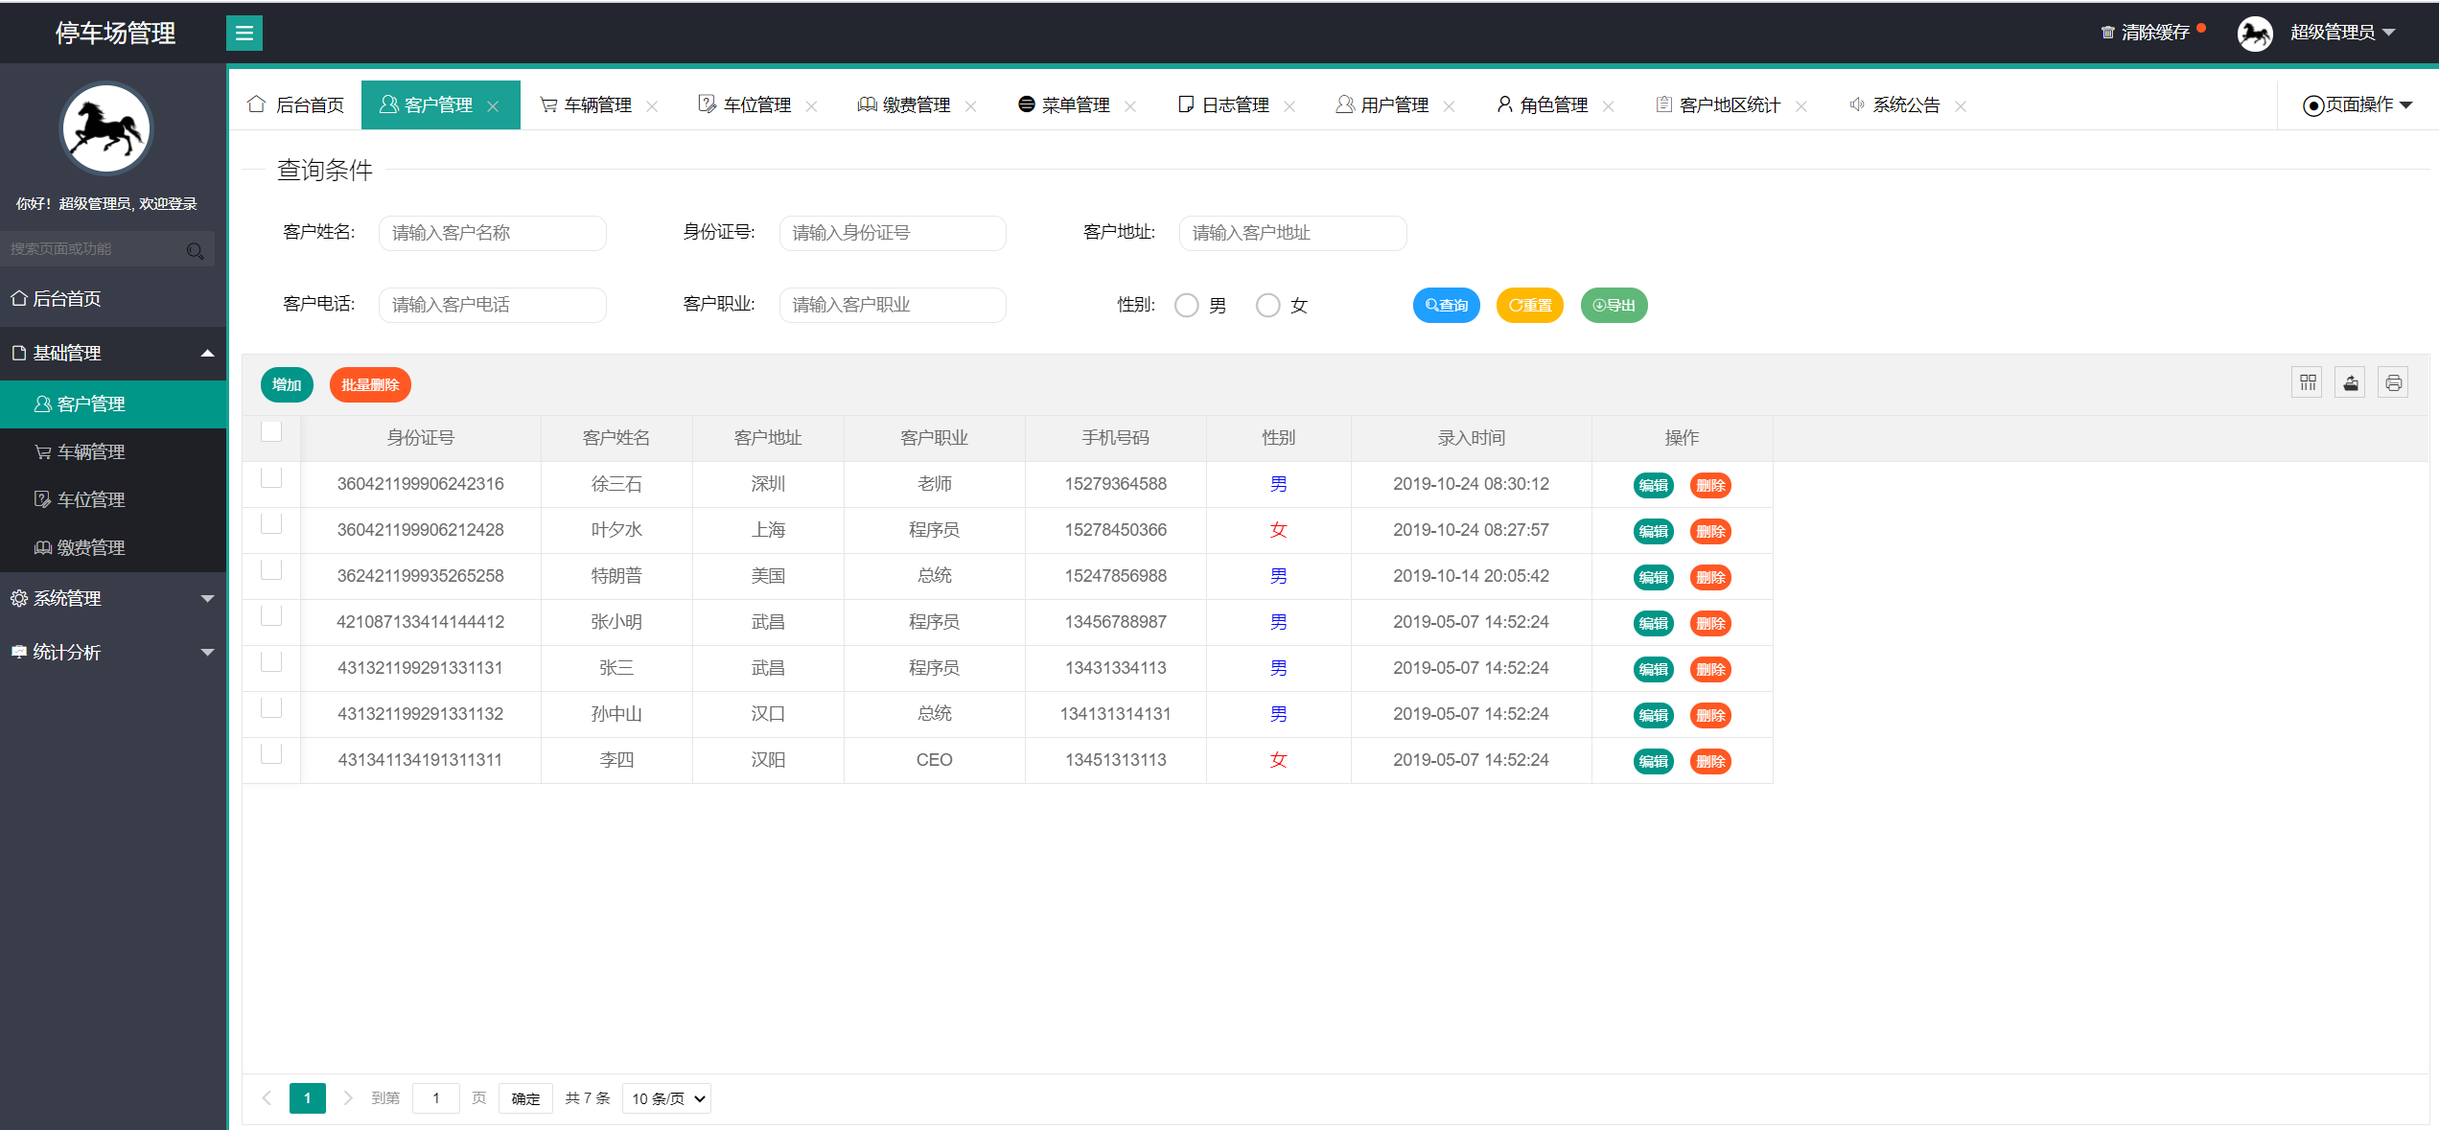2439x1130 pixels.
Task: Close the 缴费管理 tab
Action: click(970, 106)
